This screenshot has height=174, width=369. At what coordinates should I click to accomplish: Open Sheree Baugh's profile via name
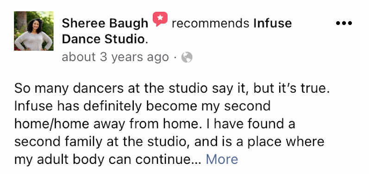pos(105,24)
